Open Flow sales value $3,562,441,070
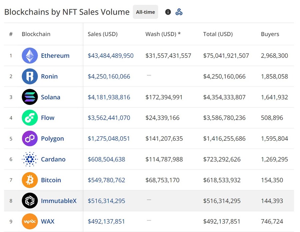300x232 pixels. click(109, 118)
